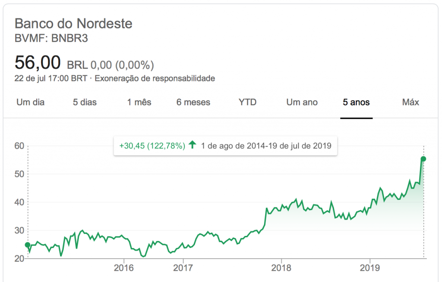Select the 5 dias range tab

point(85,102)
